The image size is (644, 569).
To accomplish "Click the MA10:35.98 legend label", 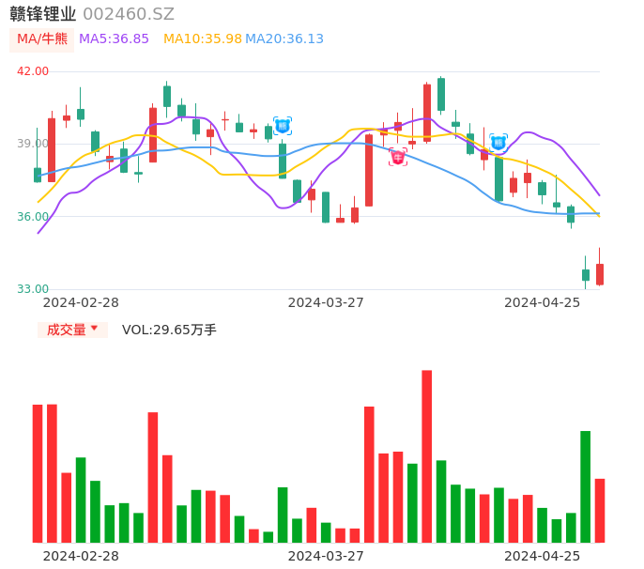I will 203,38.
